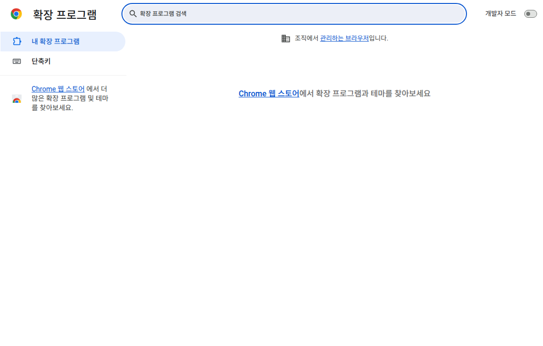Click the organization building icon
Viewport: 543px width, 346px height.
[x=286, y=39]
